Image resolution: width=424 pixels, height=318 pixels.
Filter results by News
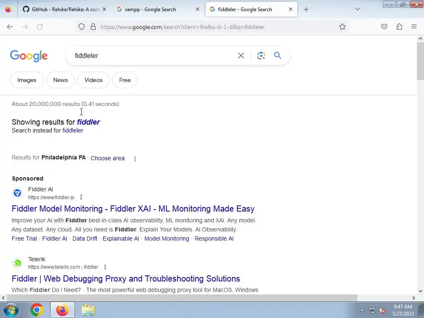coord(60,80)
